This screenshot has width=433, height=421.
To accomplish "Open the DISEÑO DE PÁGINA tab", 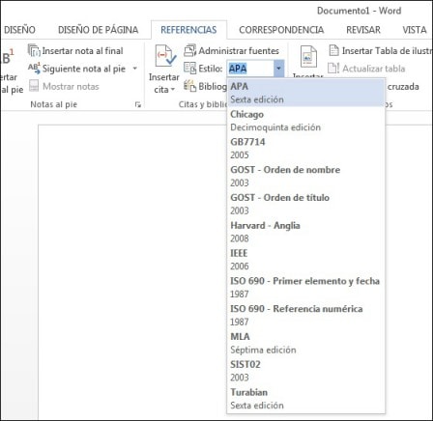I will click(98, 30).
